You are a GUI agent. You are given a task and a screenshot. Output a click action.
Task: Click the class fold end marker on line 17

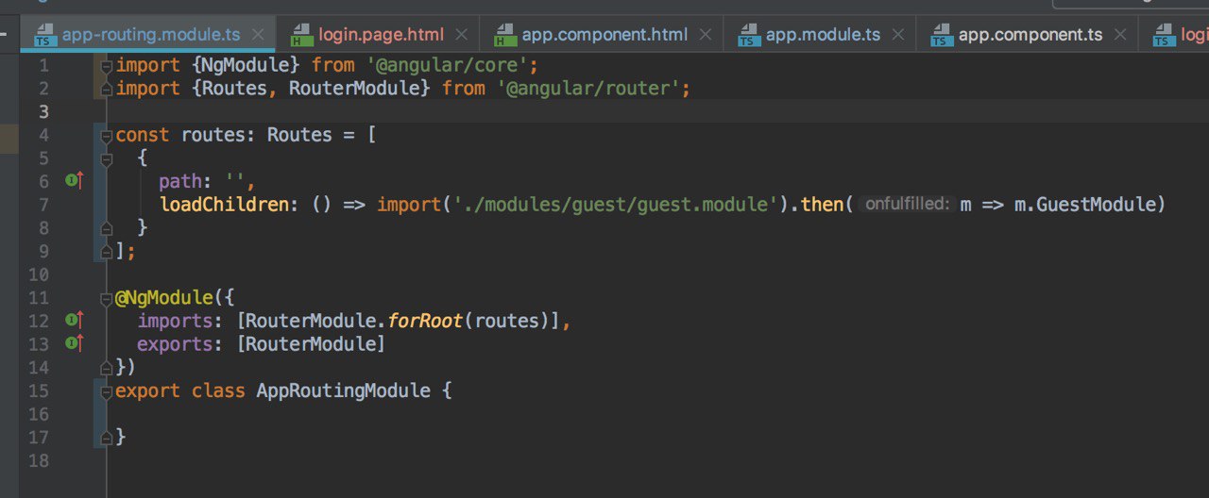point(107,437)
